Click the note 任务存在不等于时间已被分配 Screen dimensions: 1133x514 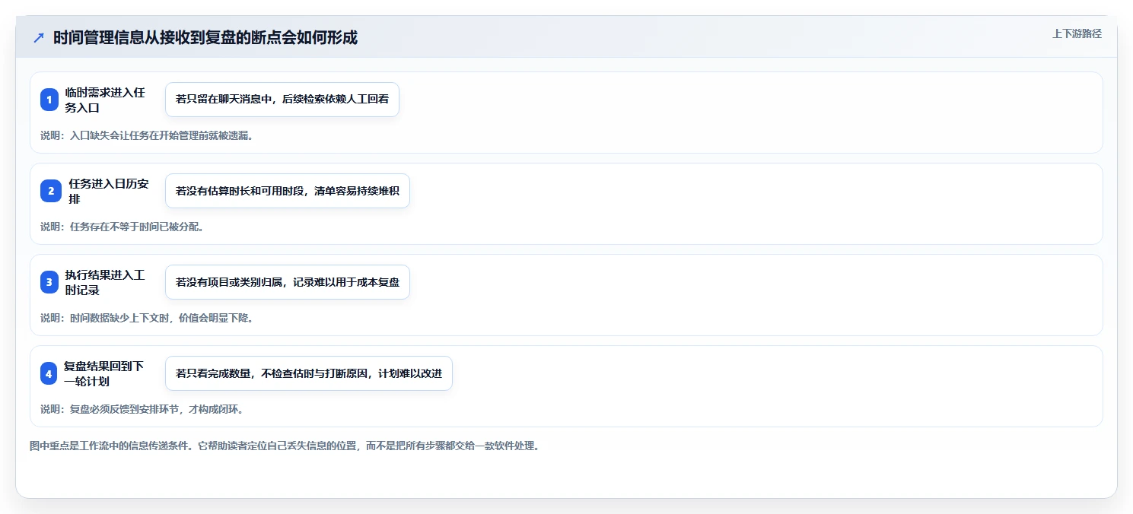coord(123,227)
